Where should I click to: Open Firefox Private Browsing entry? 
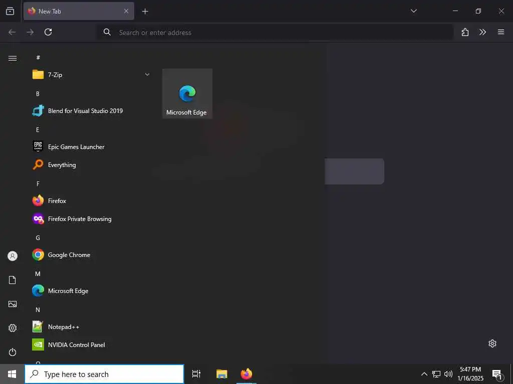tap(92, 219)
